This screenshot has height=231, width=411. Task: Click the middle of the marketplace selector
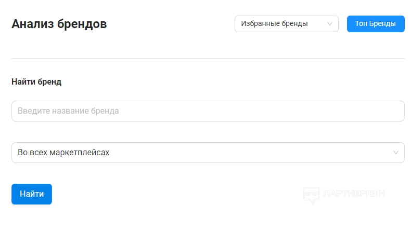tap(208, 153)
